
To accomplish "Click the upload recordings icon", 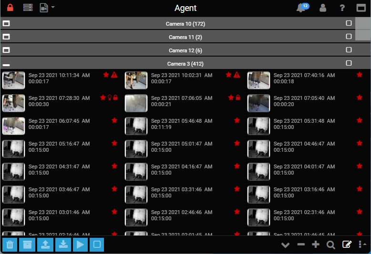I will [45, 244].
